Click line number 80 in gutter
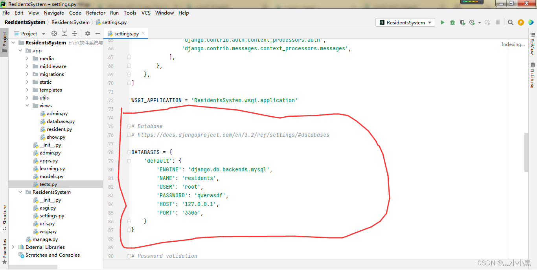This screenshot has width=537, height=270. point(111,169)
